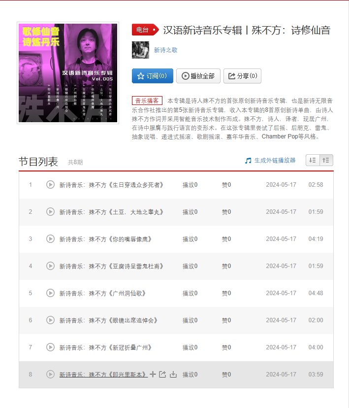This screenshot has width=349, height=408.
Task: Click the 音乐播客 category tag
Action: tap(147, 101)
